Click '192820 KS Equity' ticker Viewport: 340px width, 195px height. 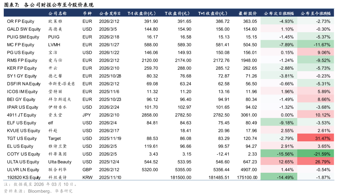[24, 177]
